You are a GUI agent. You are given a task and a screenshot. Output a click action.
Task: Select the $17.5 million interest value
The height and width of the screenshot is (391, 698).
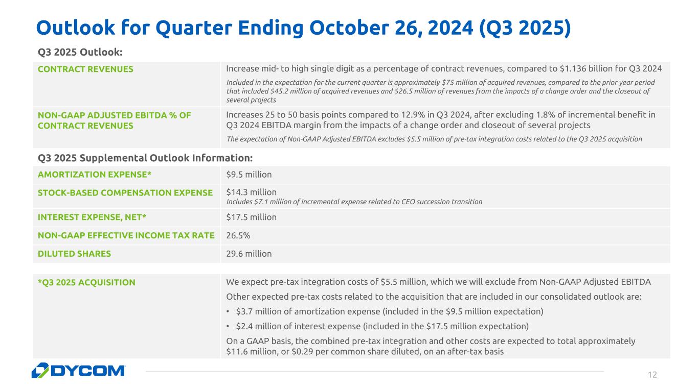click(251, 217)
